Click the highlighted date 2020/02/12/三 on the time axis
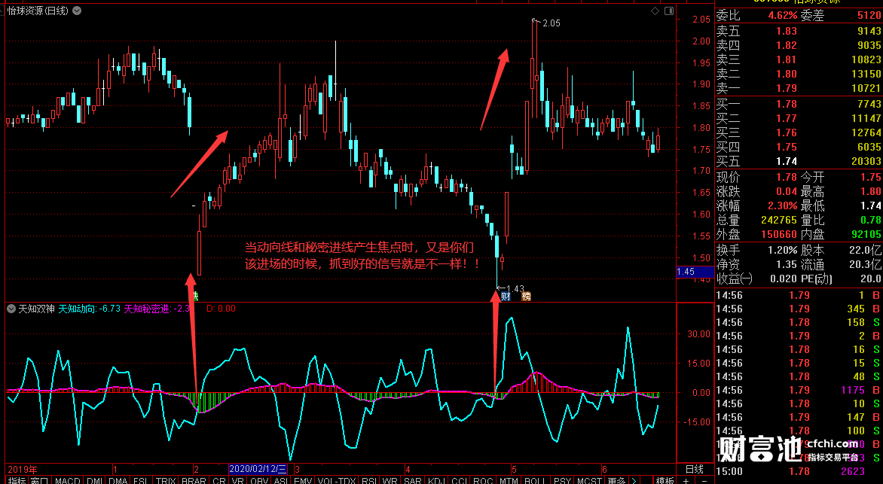The height and width of the screenshot is (484, 883). (258, 469)
